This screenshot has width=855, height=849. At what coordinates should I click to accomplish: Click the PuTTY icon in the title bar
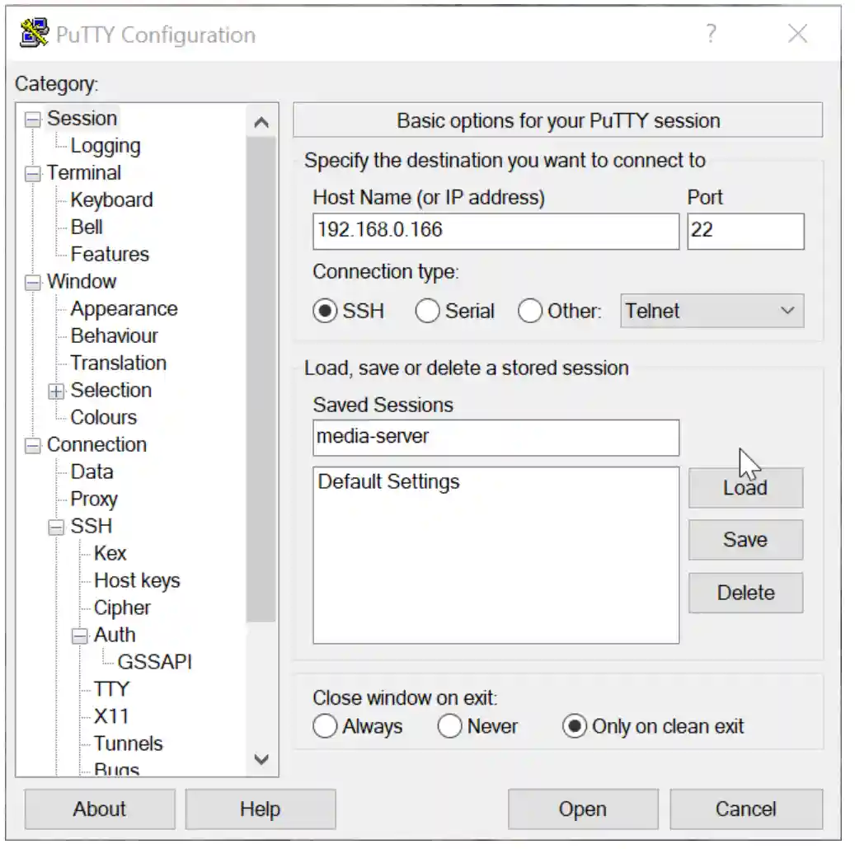[x=33, y=34]
